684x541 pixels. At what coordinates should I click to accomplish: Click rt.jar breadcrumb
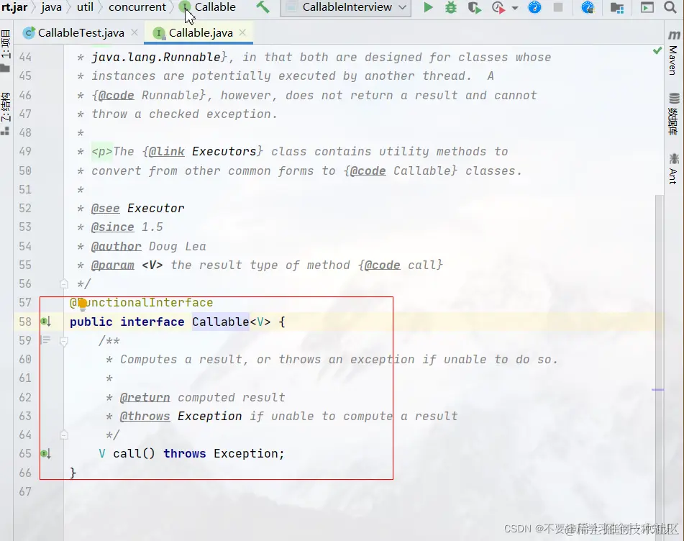tap(14, 7)
